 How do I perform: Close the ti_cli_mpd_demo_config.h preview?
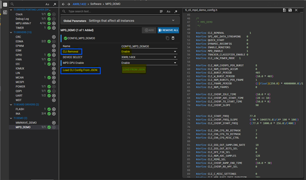[296, 10]
